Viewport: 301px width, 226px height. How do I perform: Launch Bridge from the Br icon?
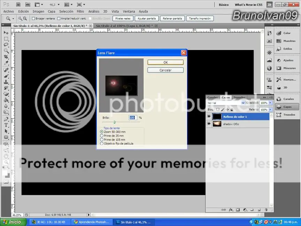tap(18, 5)
